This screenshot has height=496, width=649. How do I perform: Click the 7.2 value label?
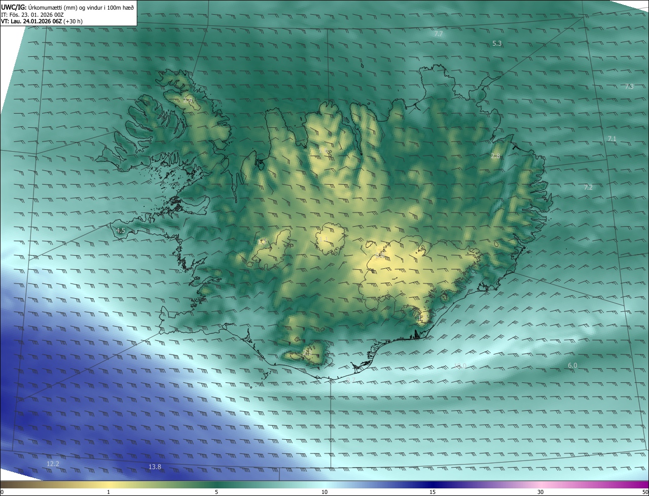click(588, 188)
